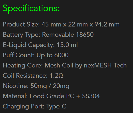Click the 1.2Ω resistance value
The image size is (133, 113).
pyautogui.click(x=56, y=75)
